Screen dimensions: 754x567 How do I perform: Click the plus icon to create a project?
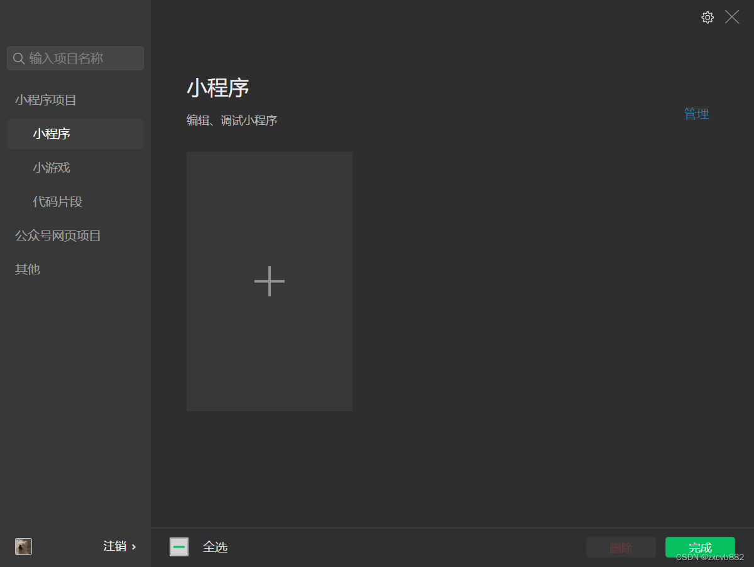269,281
